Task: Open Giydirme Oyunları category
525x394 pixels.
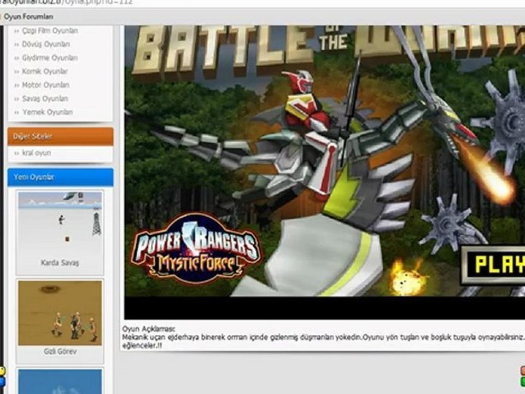Action: [x=50, y=57]
